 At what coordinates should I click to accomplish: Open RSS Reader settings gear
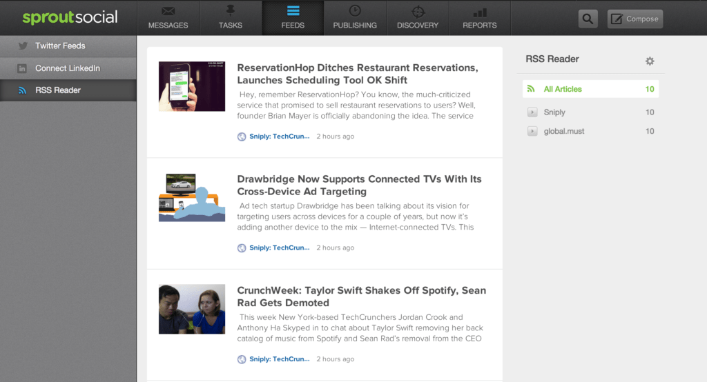(649, 61)
